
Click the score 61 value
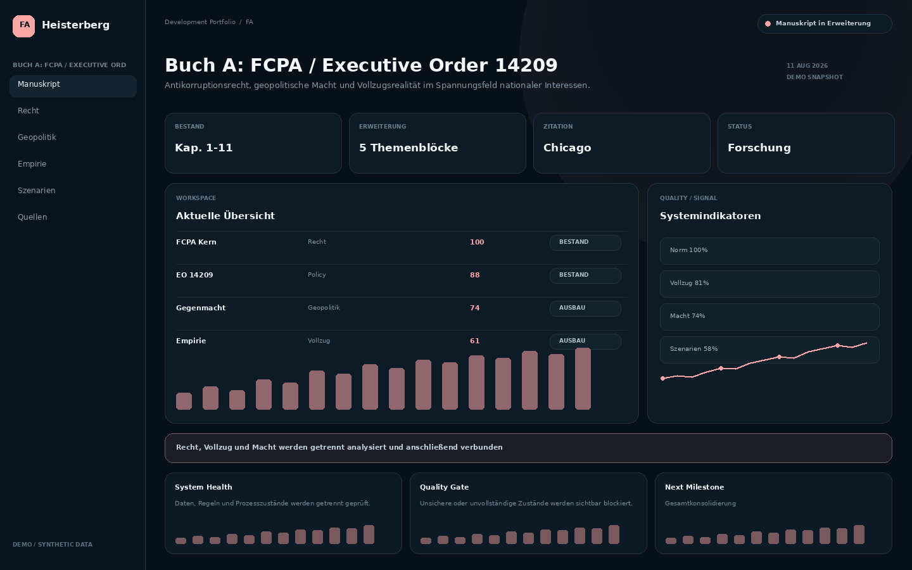[x=475, y=341]
